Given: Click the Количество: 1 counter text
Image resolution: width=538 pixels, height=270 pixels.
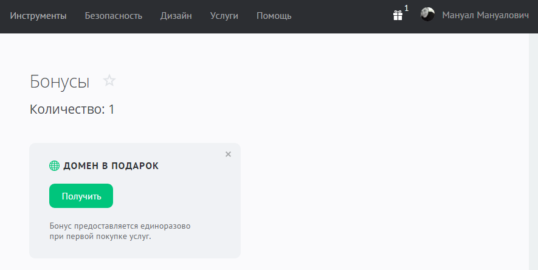Looking at the screenshot, I should pyautogui.click(x=72, y=109).
